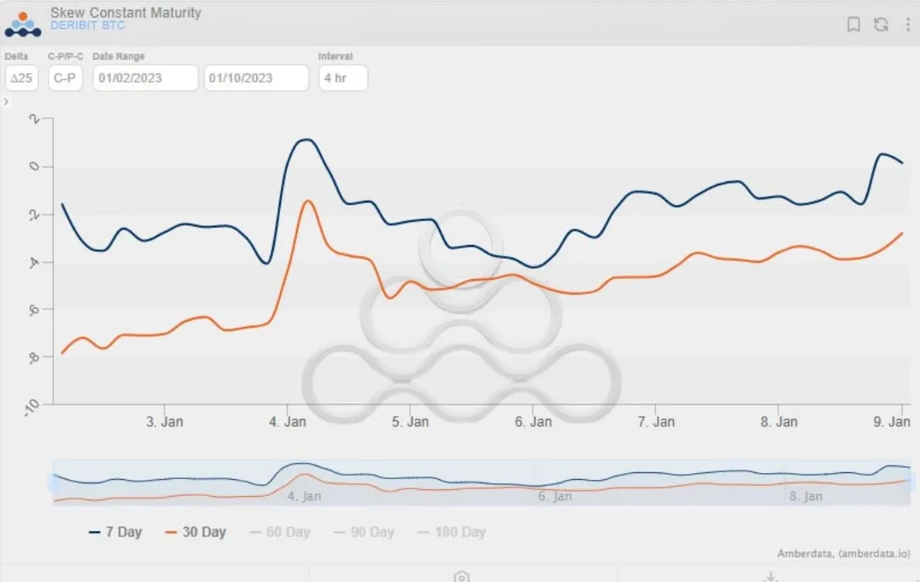Open the Delta Δ25 dropdown

tap(22, 78)
